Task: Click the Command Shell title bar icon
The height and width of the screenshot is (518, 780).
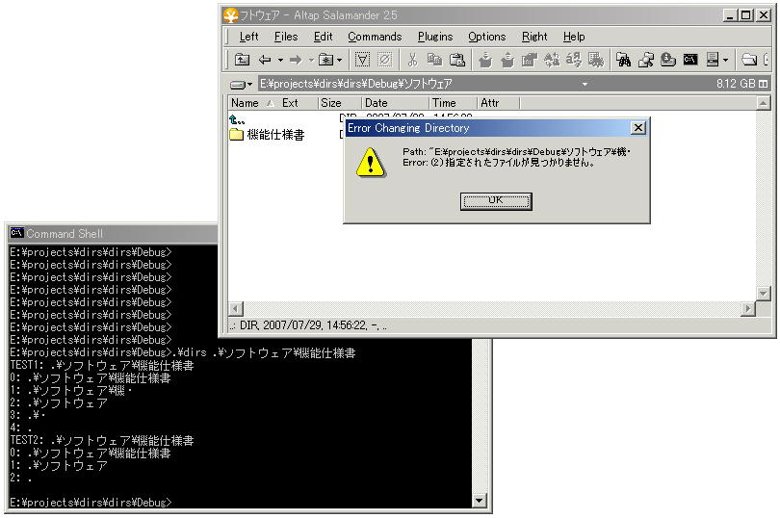Action: 17,233
